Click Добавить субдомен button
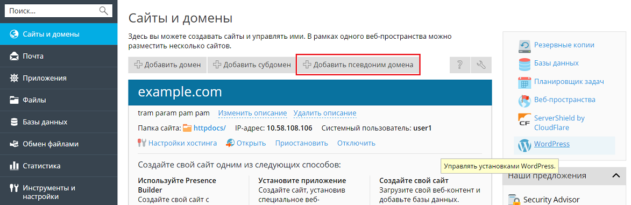Screen dimensions: 631x205 [252, 65]
